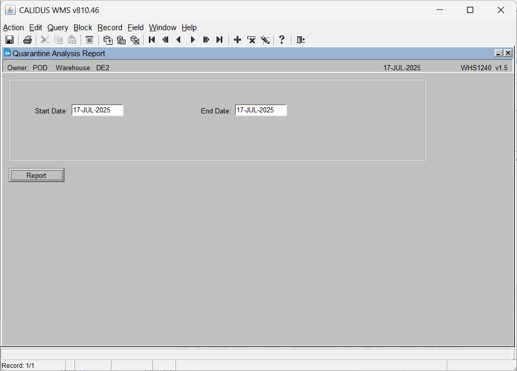Viewport: 517px width, 371px height.
Task: Click the WHS1240 v1.5 form identifier
Action: 484,68
